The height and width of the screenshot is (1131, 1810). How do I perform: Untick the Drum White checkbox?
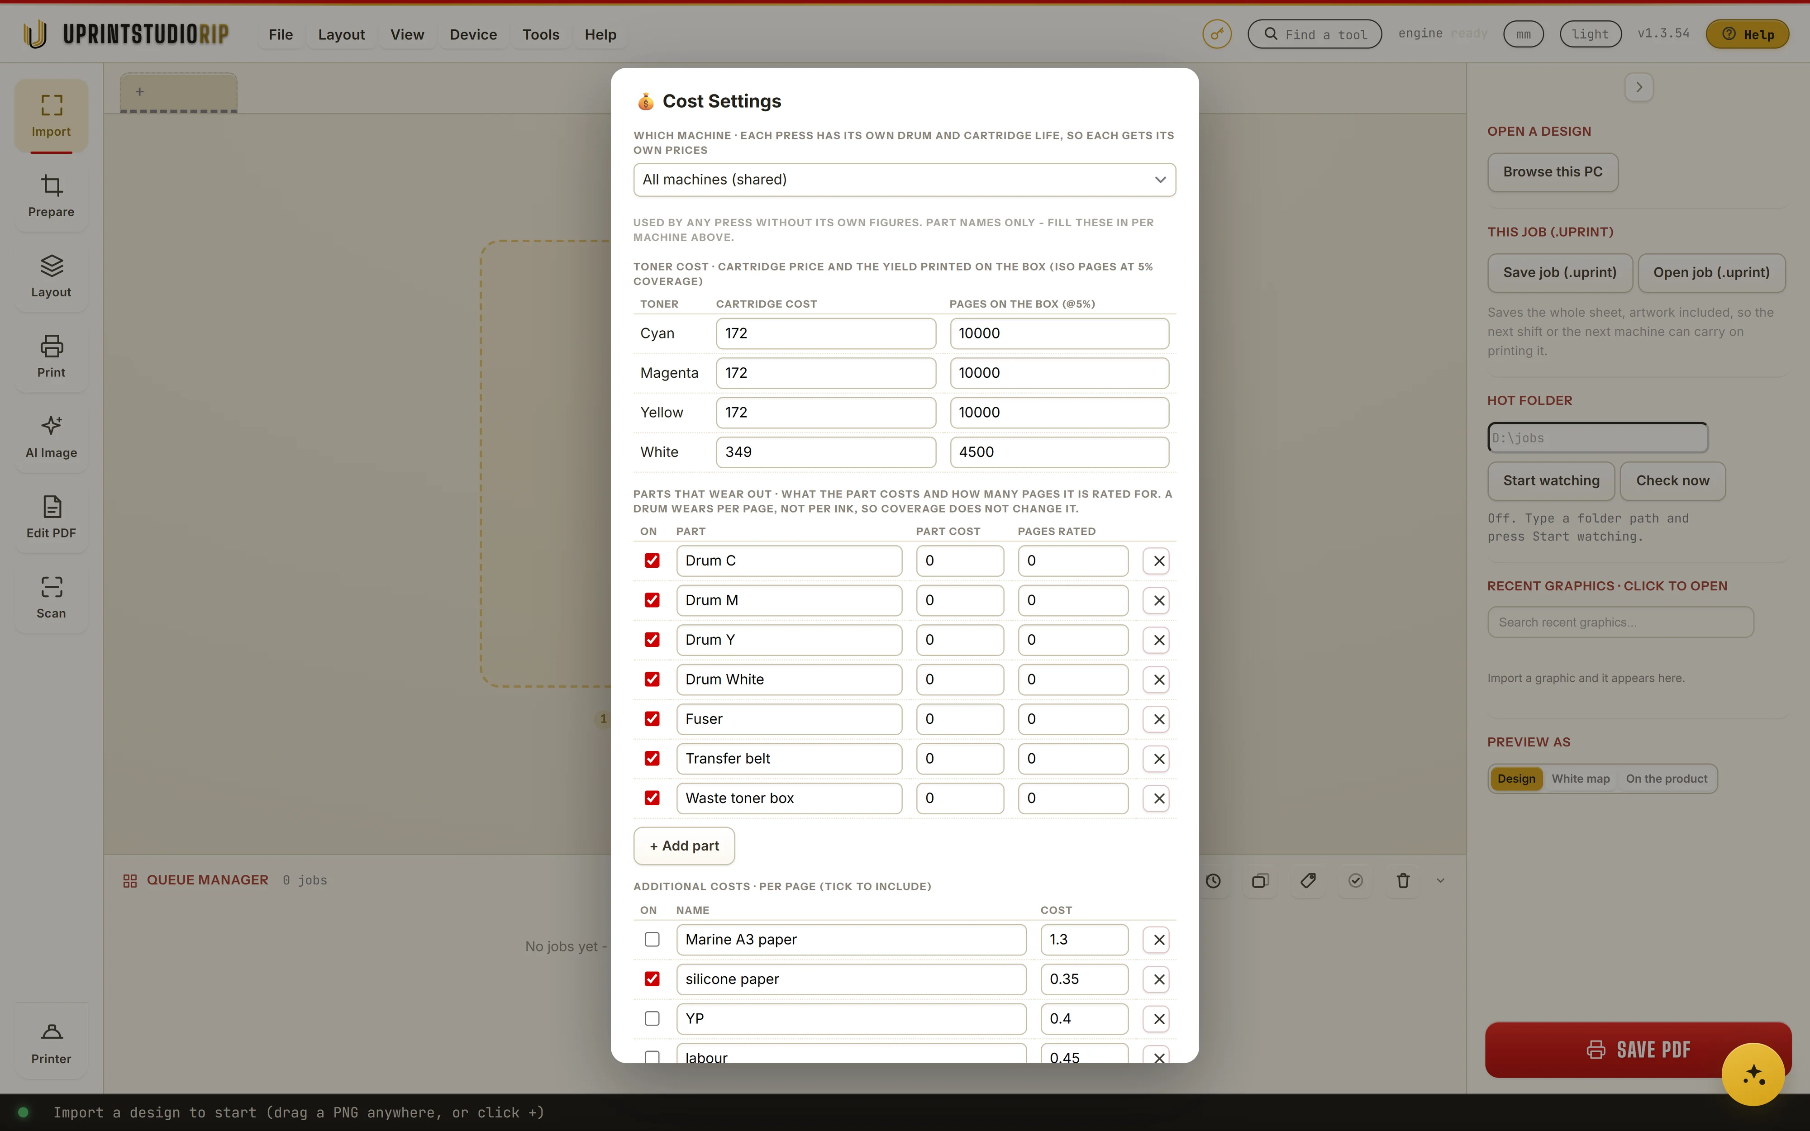click(652, 679)
